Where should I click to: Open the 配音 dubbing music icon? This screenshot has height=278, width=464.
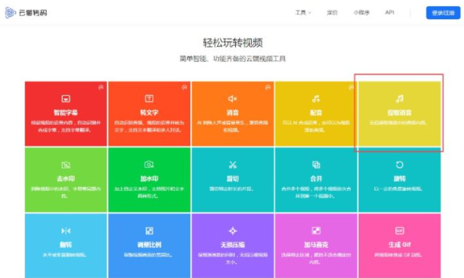(316, 99)
